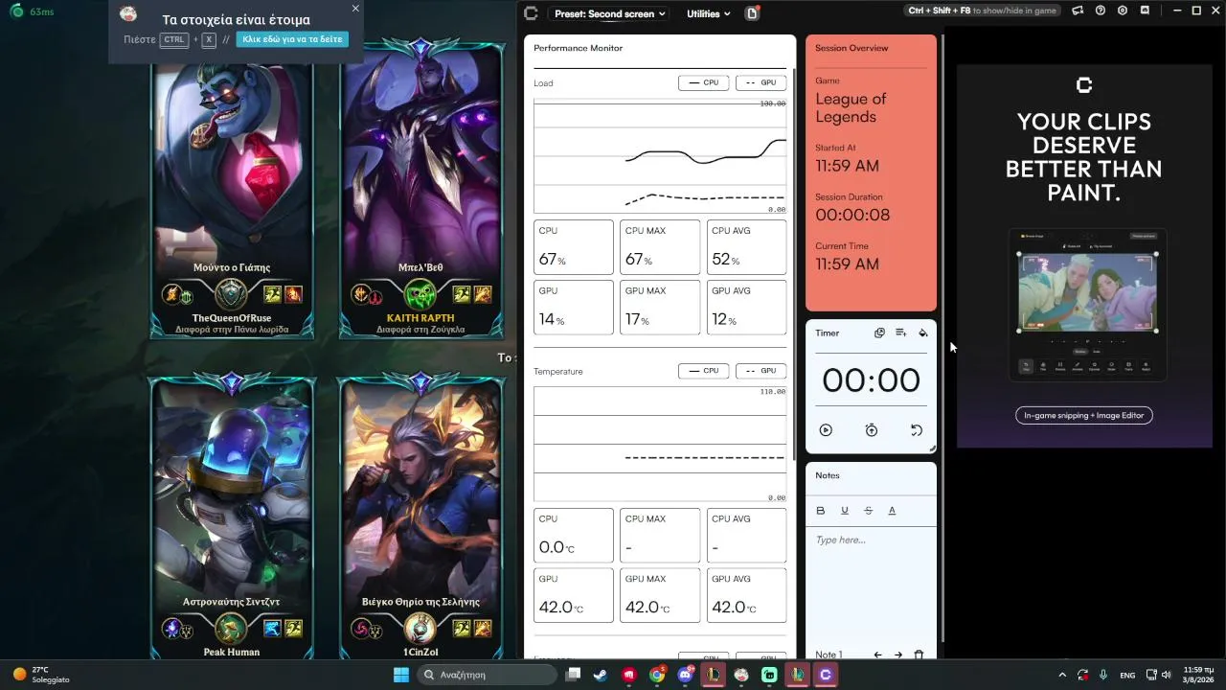Image resolution: width=1226 pixels, height=690 pixels.
Task: Apply underline formatting in Notes
Action: click(845, 511)
